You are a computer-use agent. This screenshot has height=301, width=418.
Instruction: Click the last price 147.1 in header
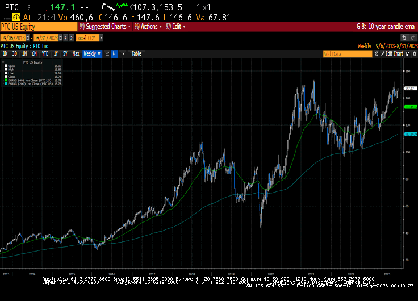coord(62,7)
